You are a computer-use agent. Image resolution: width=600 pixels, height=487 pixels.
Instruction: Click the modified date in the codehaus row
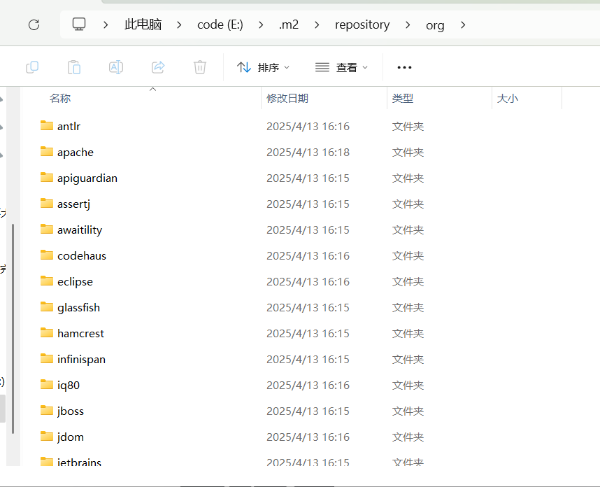click(308, 255)
